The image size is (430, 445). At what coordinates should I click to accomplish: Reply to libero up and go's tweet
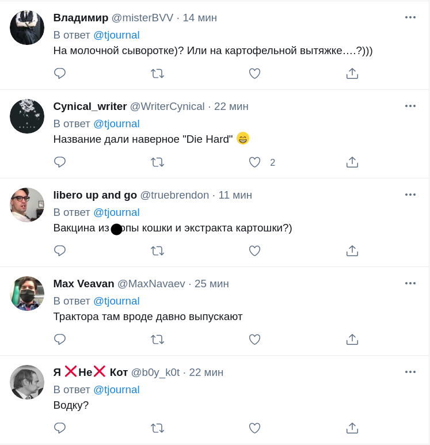pos(60,251)
